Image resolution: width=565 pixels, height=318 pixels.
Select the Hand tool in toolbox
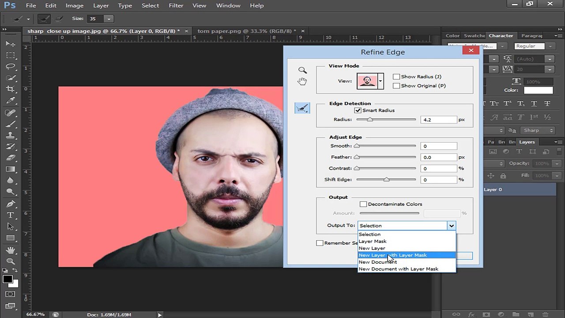11,250
